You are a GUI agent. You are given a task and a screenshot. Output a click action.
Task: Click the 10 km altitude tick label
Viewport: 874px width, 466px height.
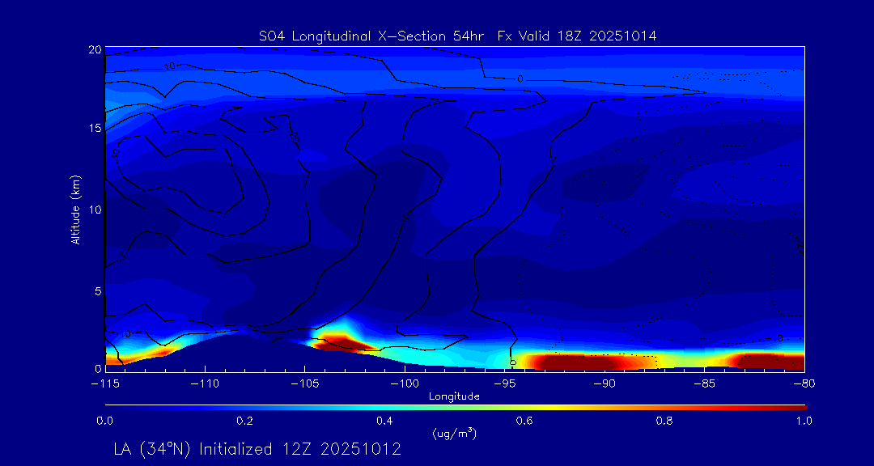[93, 210]
